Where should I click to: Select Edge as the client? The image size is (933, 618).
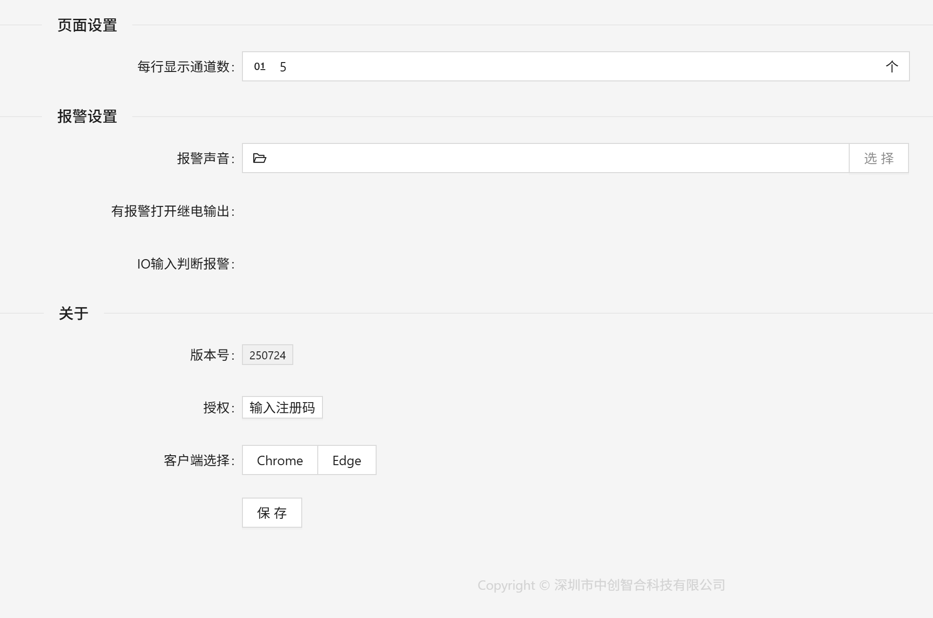click(x=346, y=460)
